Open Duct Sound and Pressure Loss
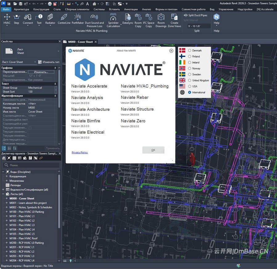Viewport: 277px width, 269px height. [x=94, y=21]
